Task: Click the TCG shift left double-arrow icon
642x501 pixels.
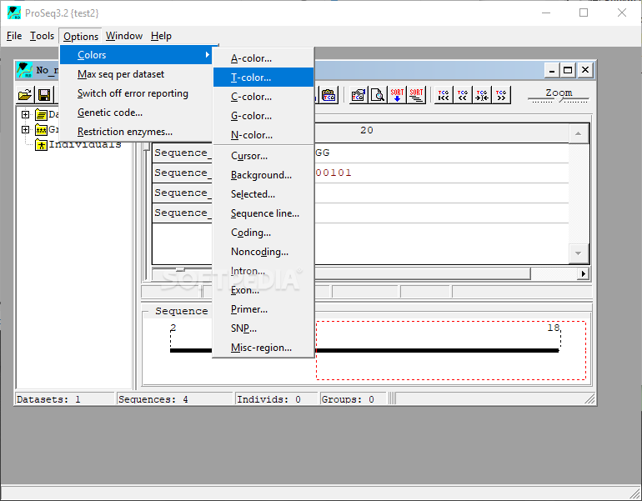Action: (x=463, y=95)
